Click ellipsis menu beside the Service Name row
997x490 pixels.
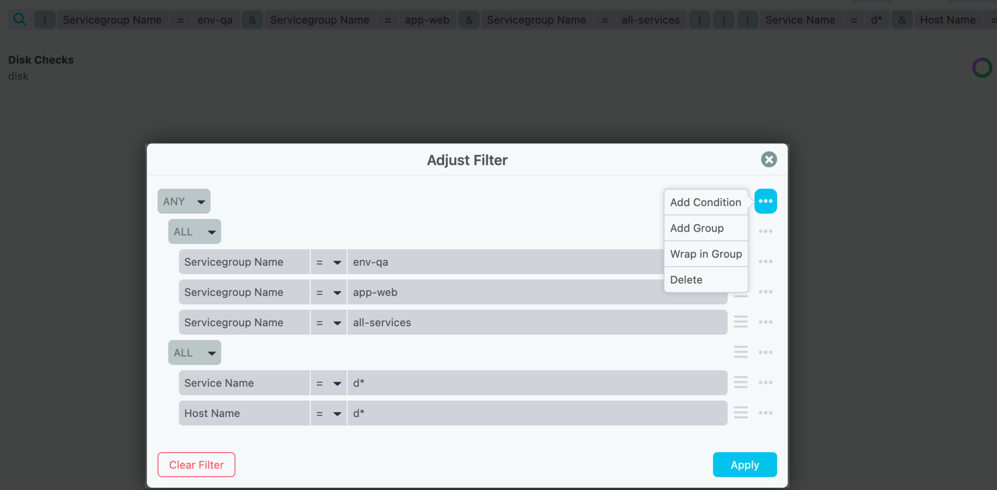pos(765,382)
